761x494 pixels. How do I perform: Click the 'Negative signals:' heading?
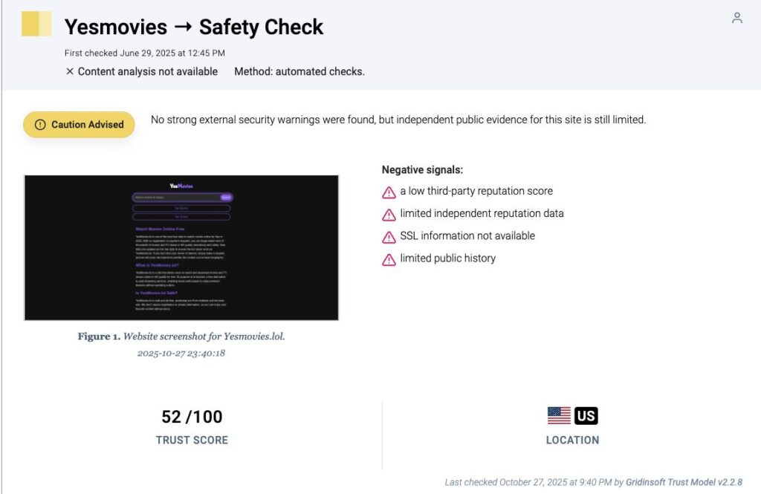pyautogui.click(x=422, y=170)
